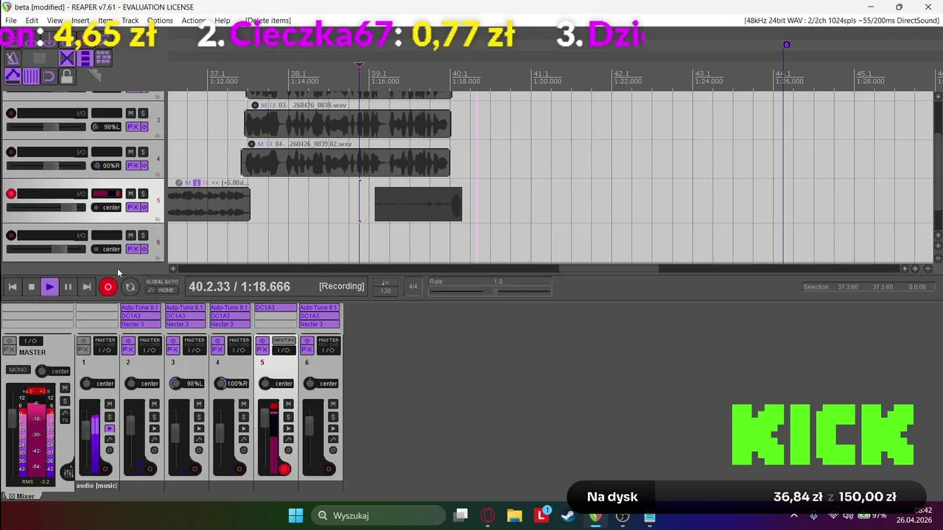
Task: Open the File menu
Action: [x=11, y=21]
